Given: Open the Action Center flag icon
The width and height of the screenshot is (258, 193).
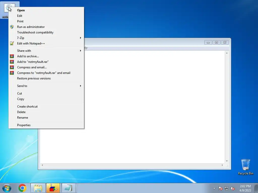Looking at the screenshot, I should (220, 188).
